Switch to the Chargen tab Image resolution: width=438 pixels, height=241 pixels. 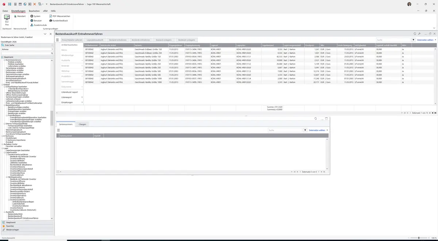tap(82, 124)
